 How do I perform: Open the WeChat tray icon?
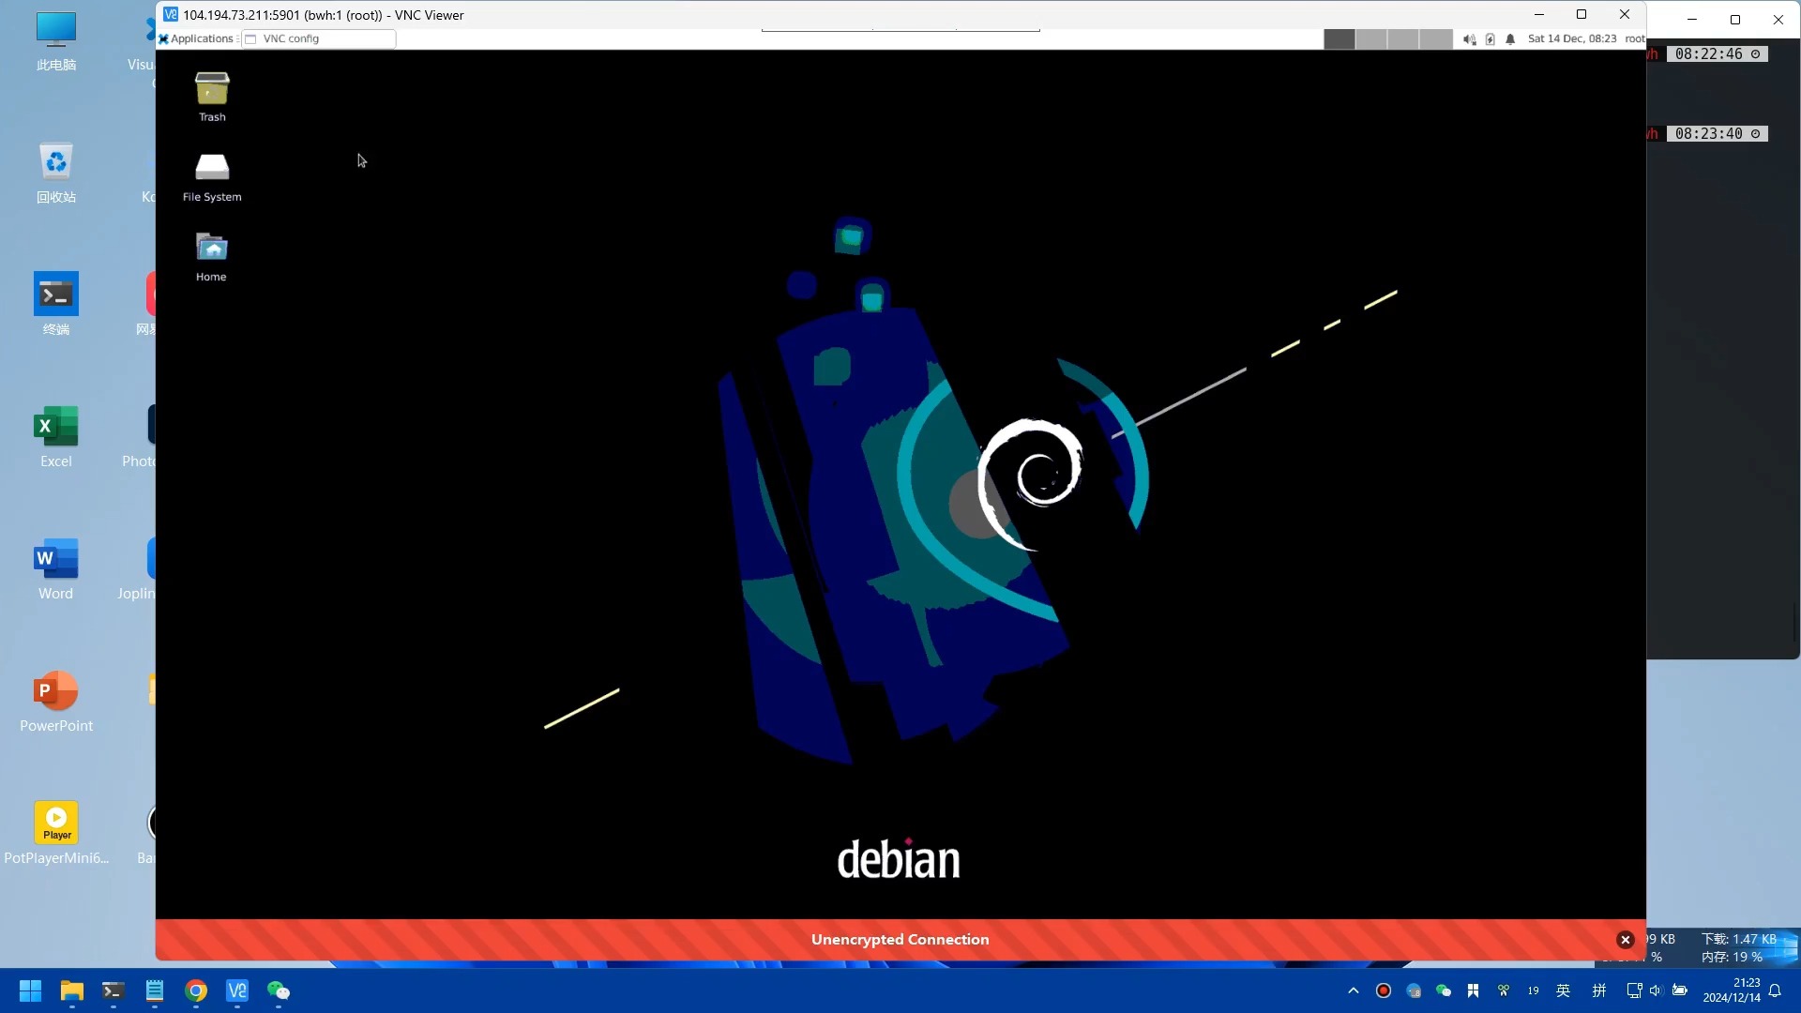pyautogui.click(x=1444, y=990)
